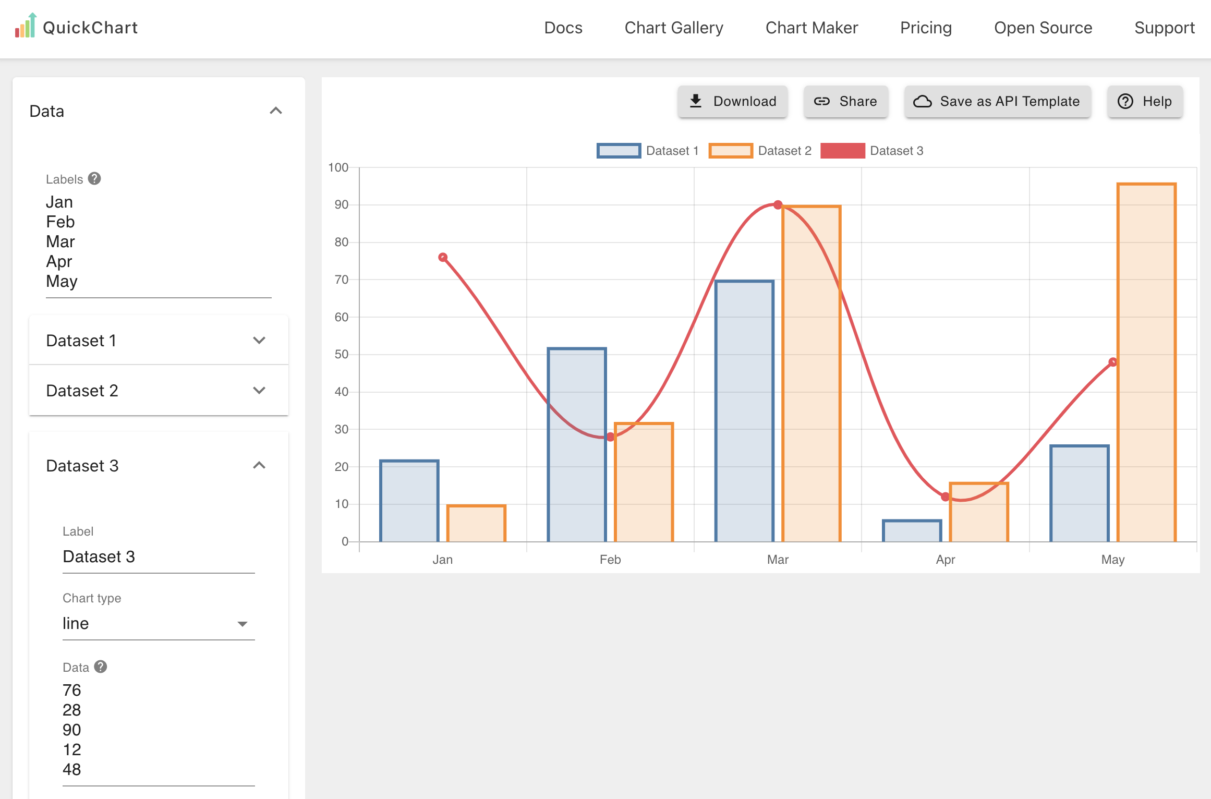This screenshot has width=1211, height=799.
Task: Click Save as API Template button
Action: 998,101
